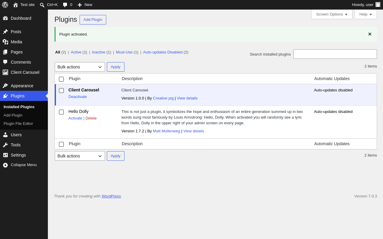Activate the Hello Dolly plugin
Screen dimensions: 383x239
point(75,118)
